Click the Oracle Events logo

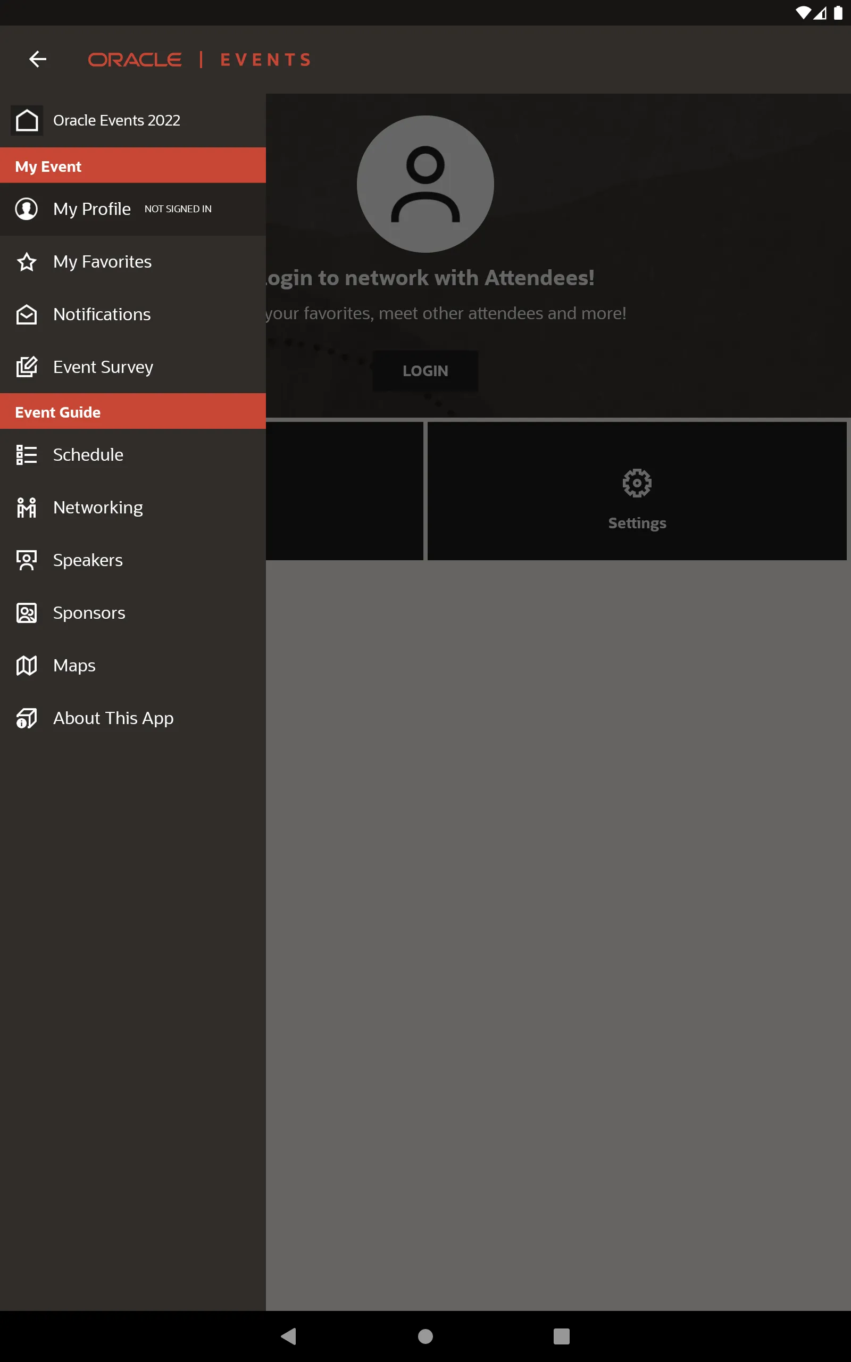199,60
